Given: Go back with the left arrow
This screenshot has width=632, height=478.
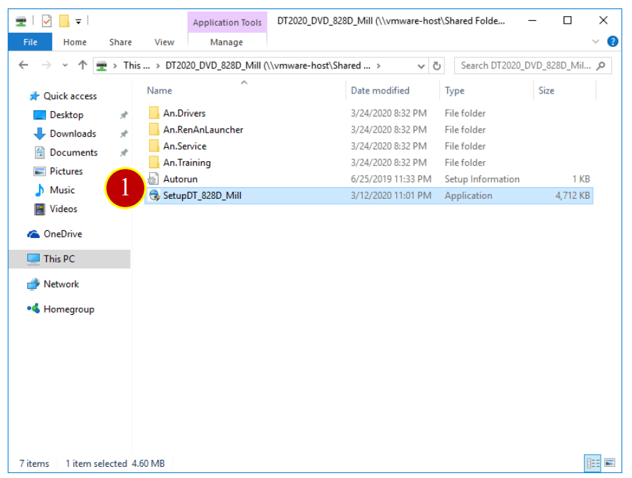Looking at the screenshot, I should (x=24, y=66).
